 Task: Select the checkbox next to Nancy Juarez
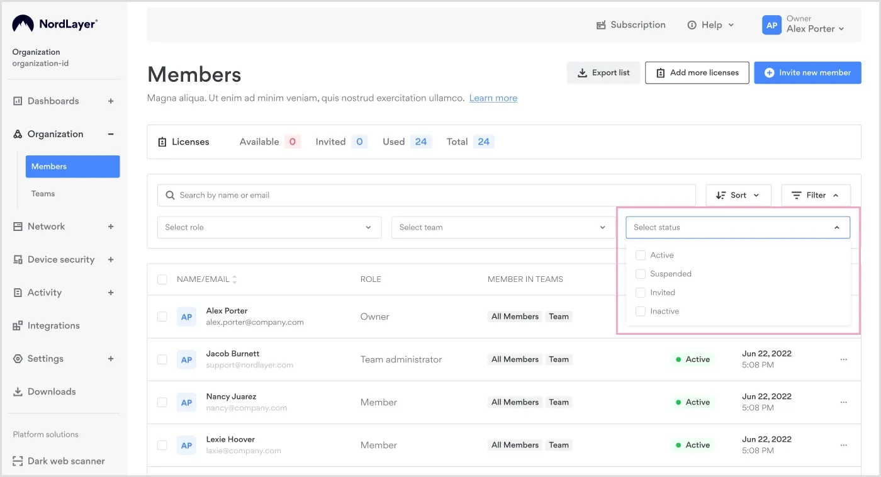click(162, 402)
